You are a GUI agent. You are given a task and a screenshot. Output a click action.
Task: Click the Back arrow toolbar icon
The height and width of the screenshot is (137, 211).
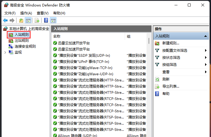tap(5, 20)
